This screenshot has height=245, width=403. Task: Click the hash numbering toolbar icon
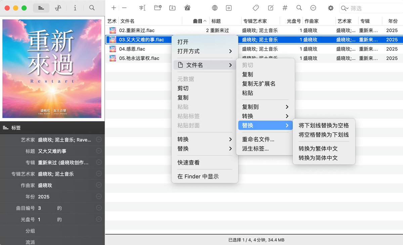(x=285, y=8)
